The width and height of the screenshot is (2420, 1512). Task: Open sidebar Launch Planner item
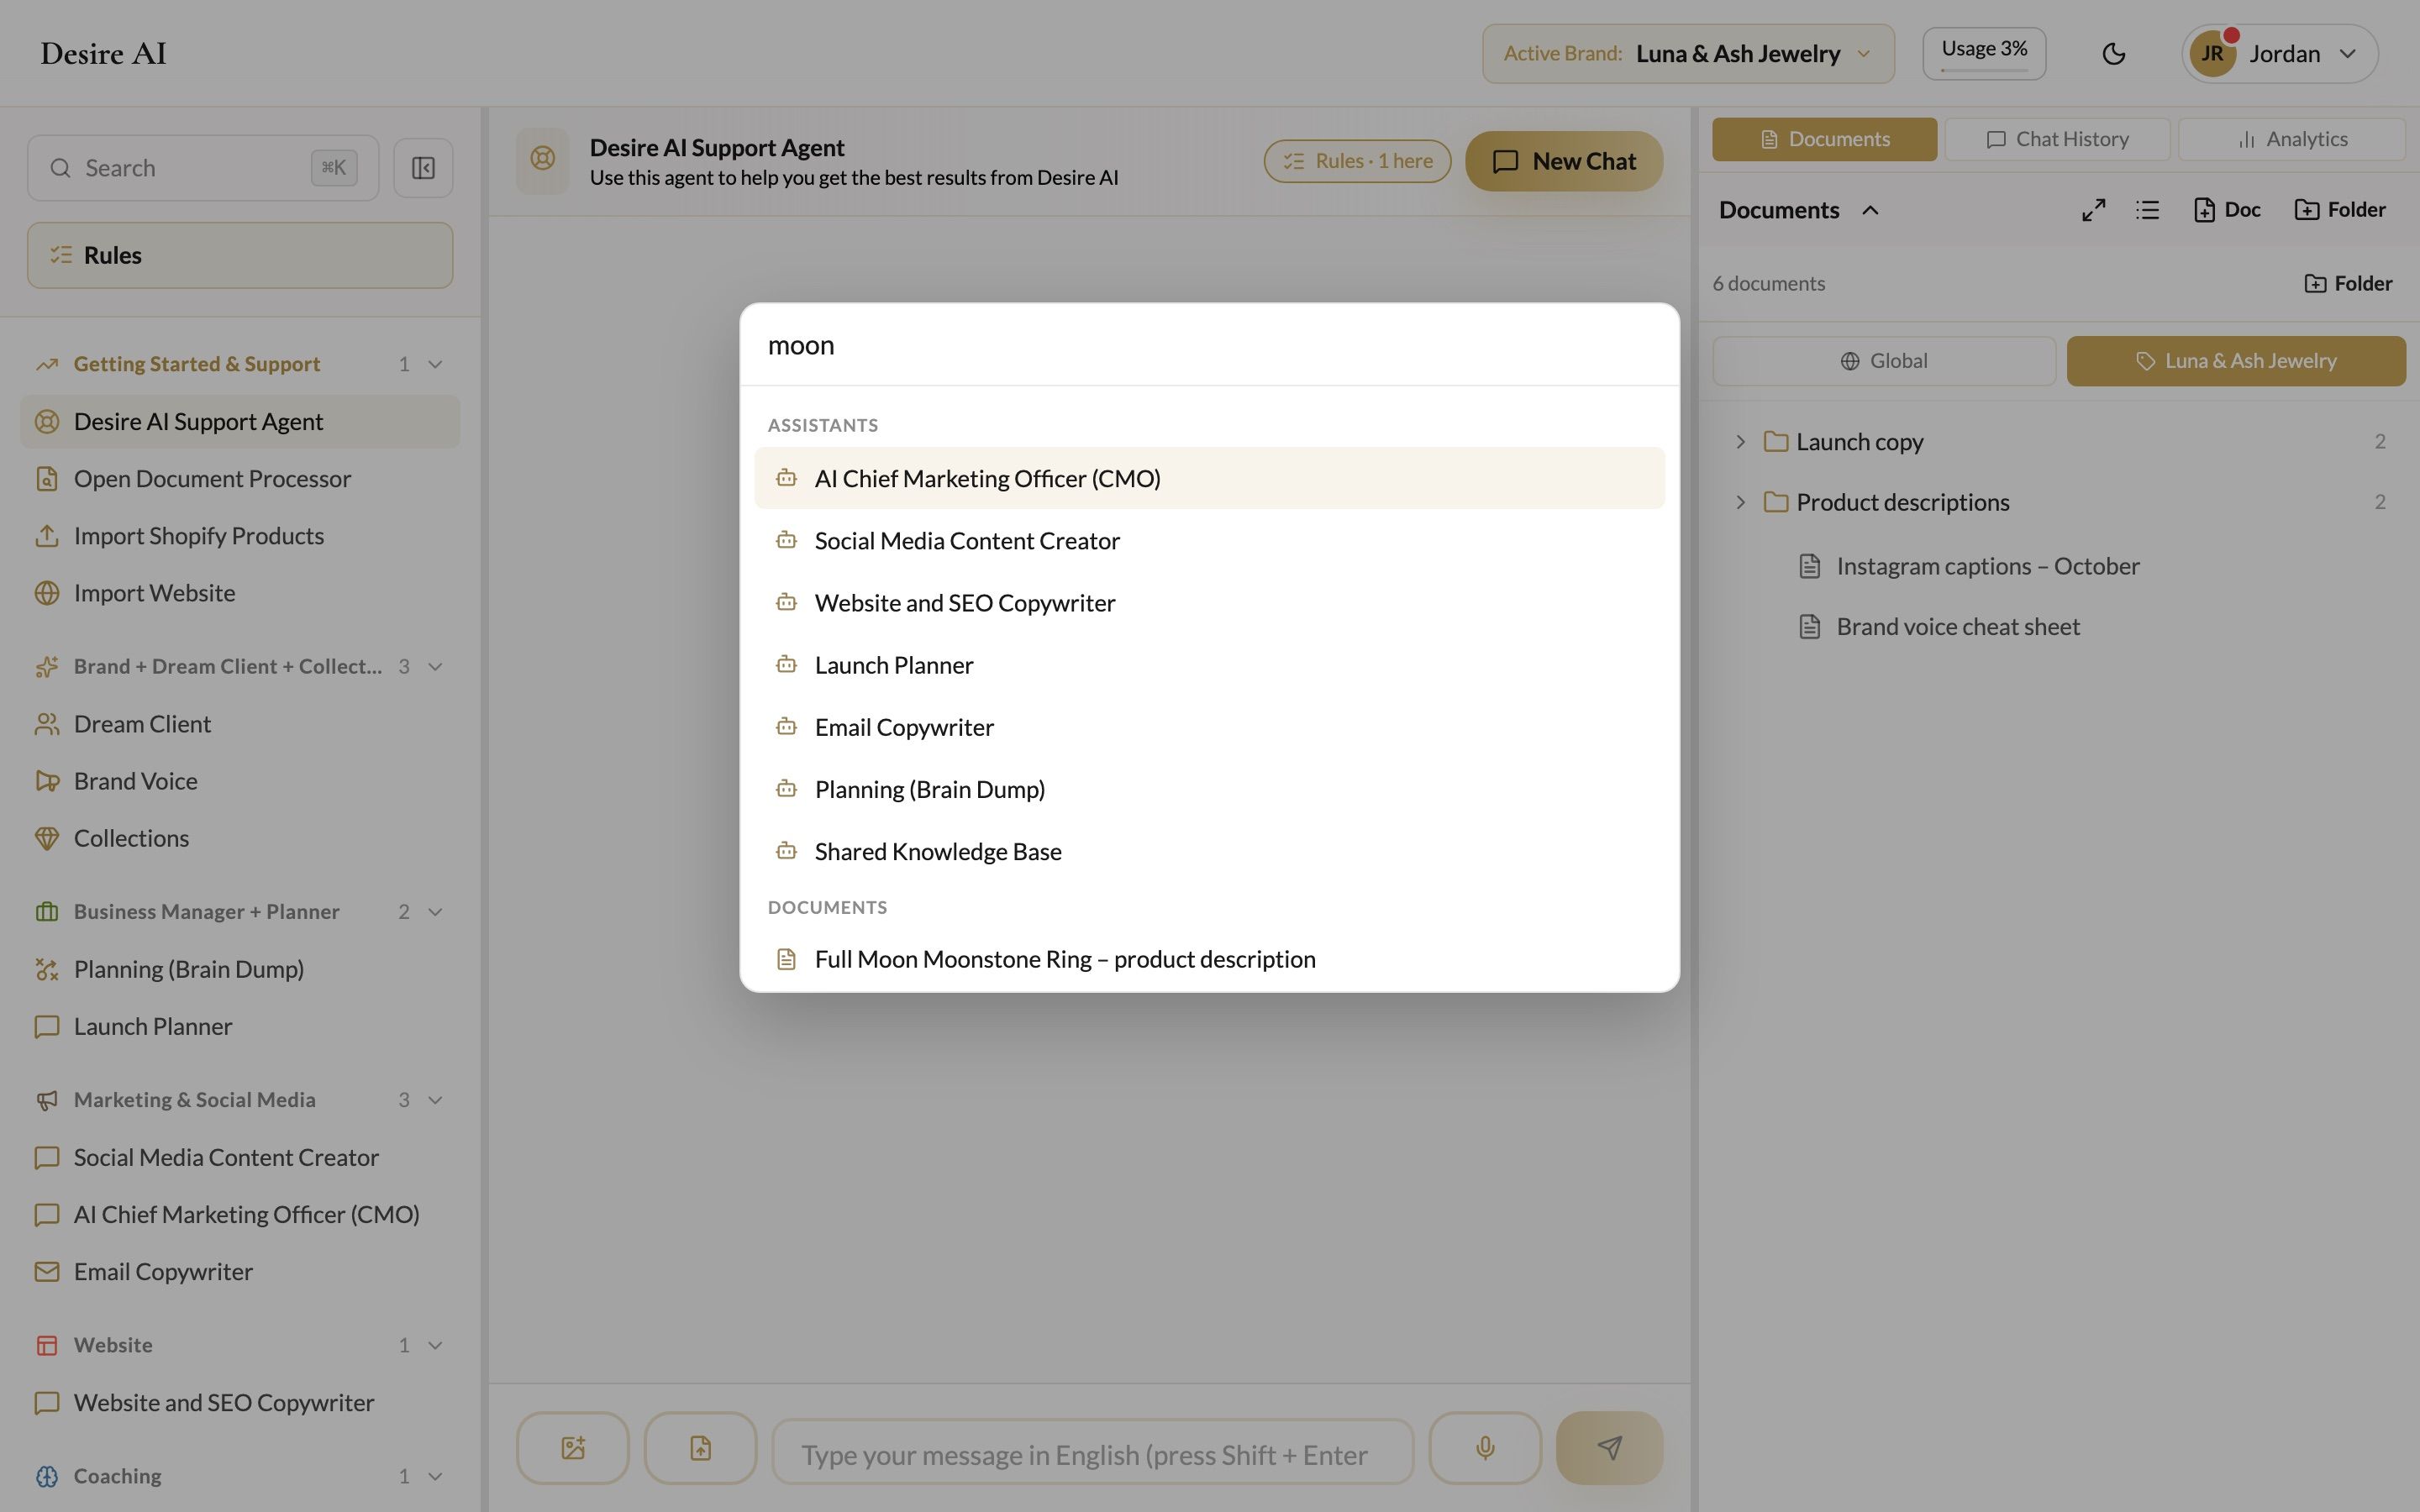click(240, 1026)
